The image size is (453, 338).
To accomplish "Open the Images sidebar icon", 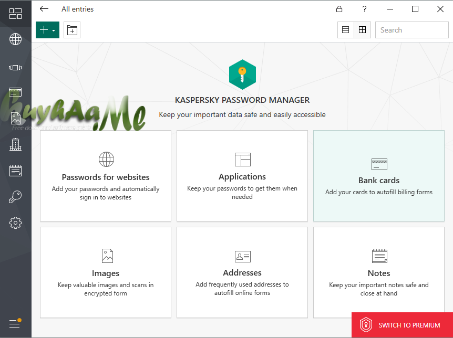I will pyautogui.click(x=15, y=118).
